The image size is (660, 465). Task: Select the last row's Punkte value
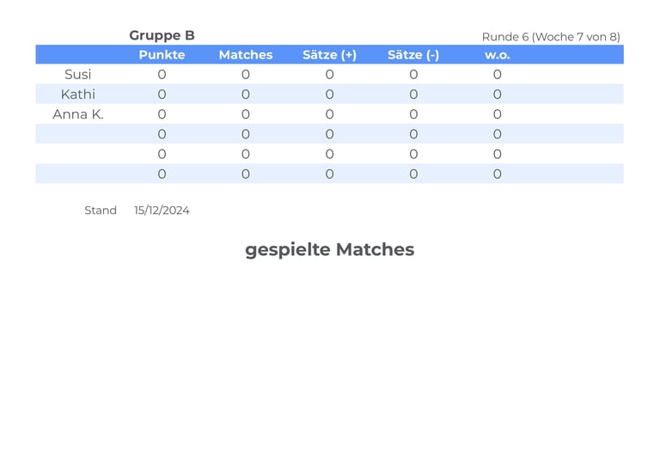162,174
